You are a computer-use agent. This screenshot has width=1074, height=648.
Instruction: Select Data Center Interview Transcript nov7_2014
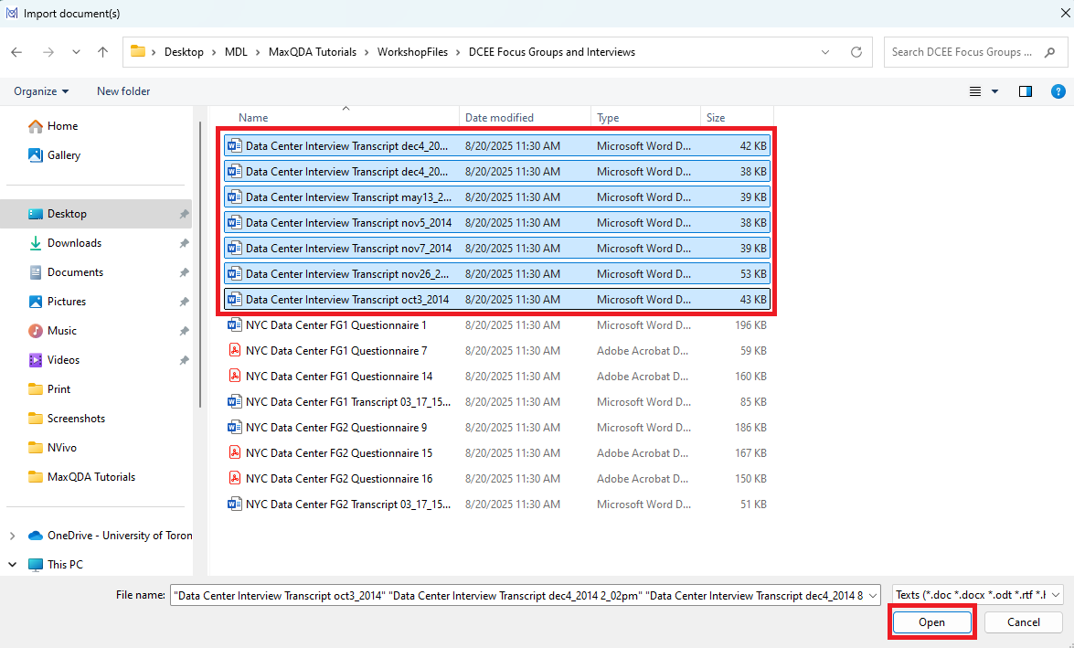tap(497, 248)
